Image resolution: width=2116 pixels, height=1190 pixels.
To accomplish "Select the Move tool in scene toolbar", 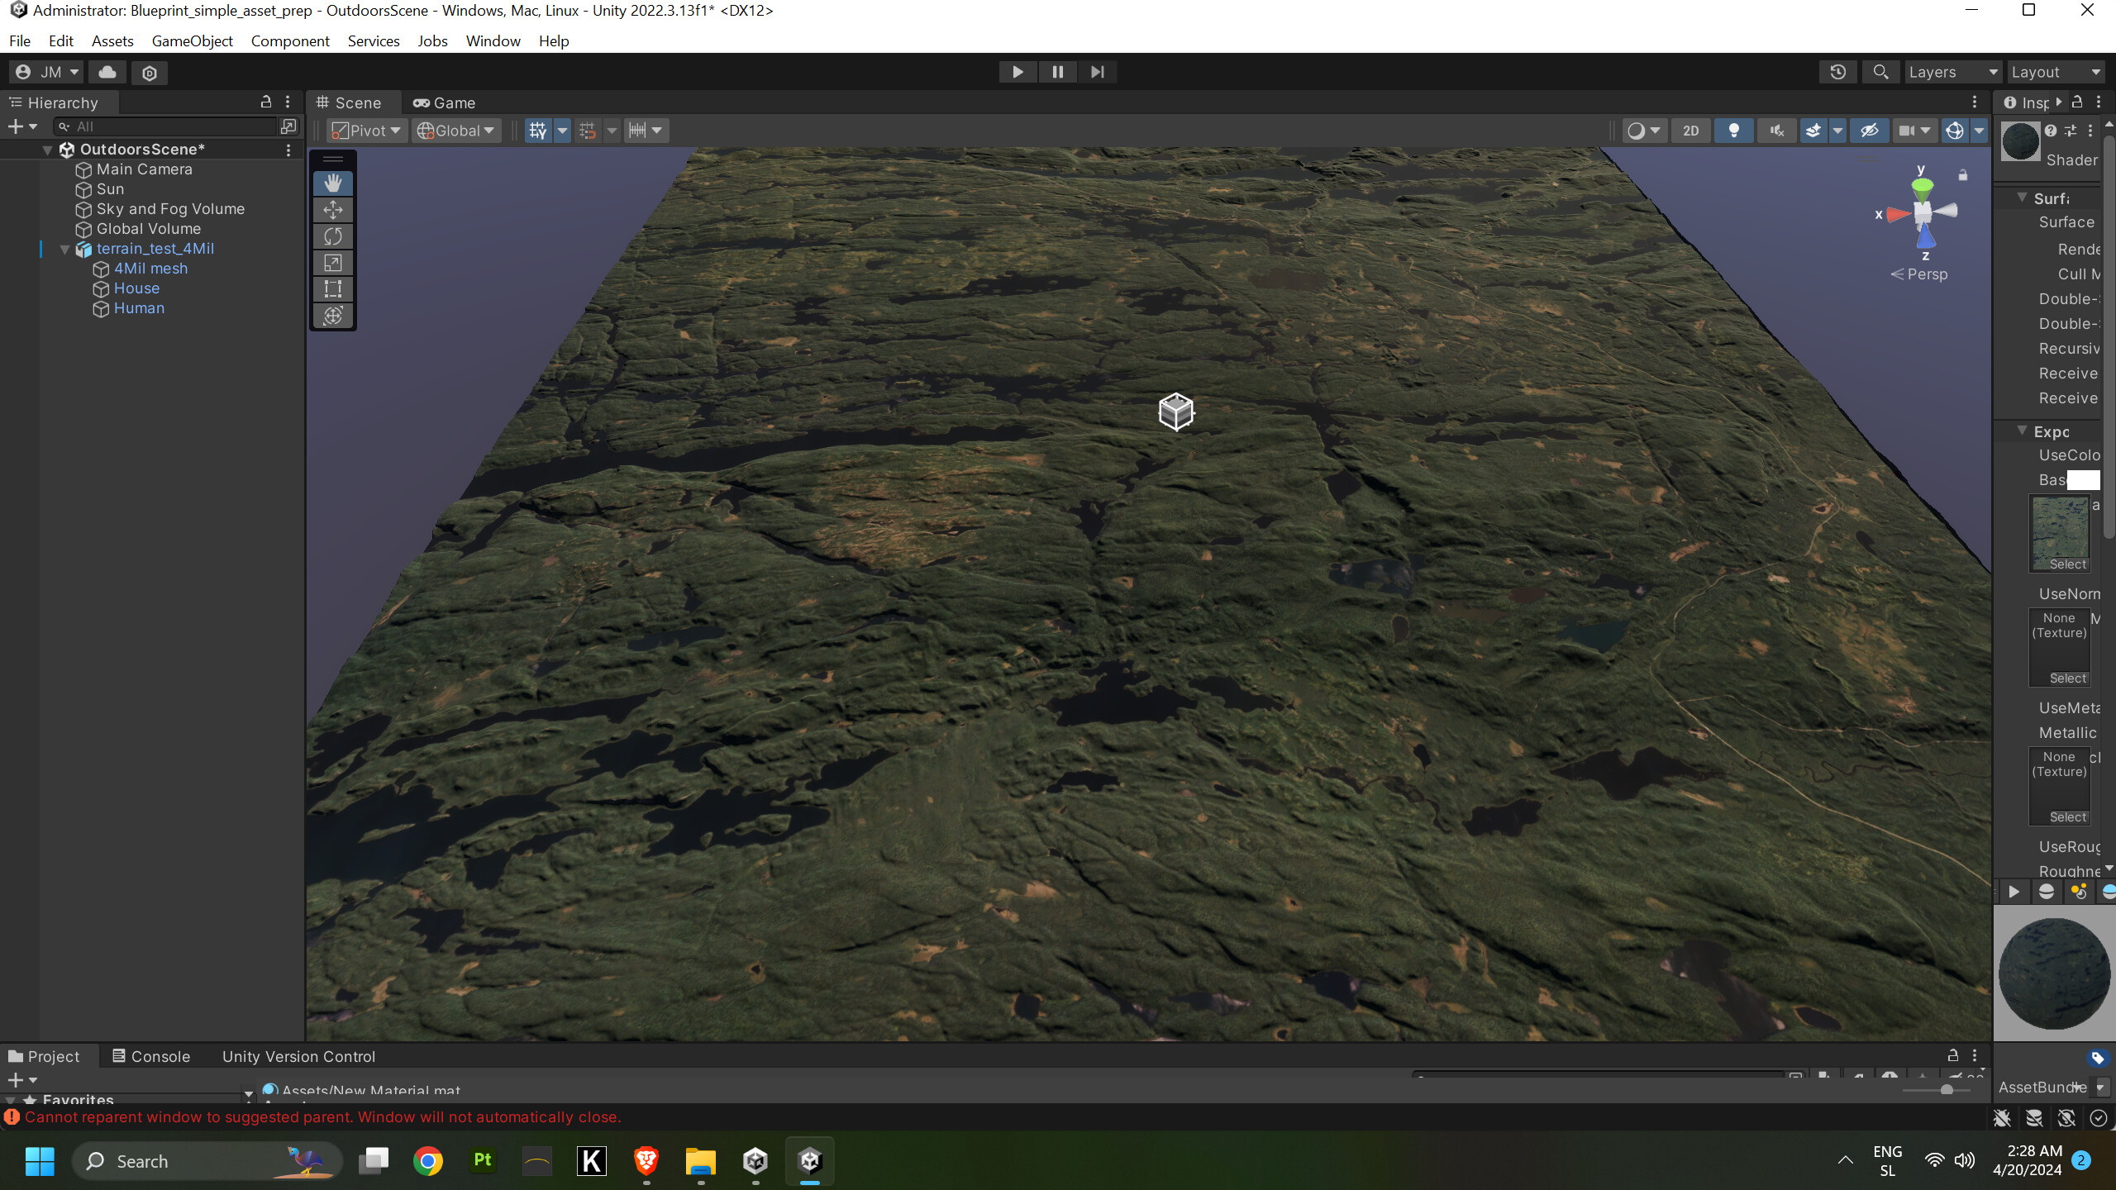I will pyautogui.click(x=333, y=210).
